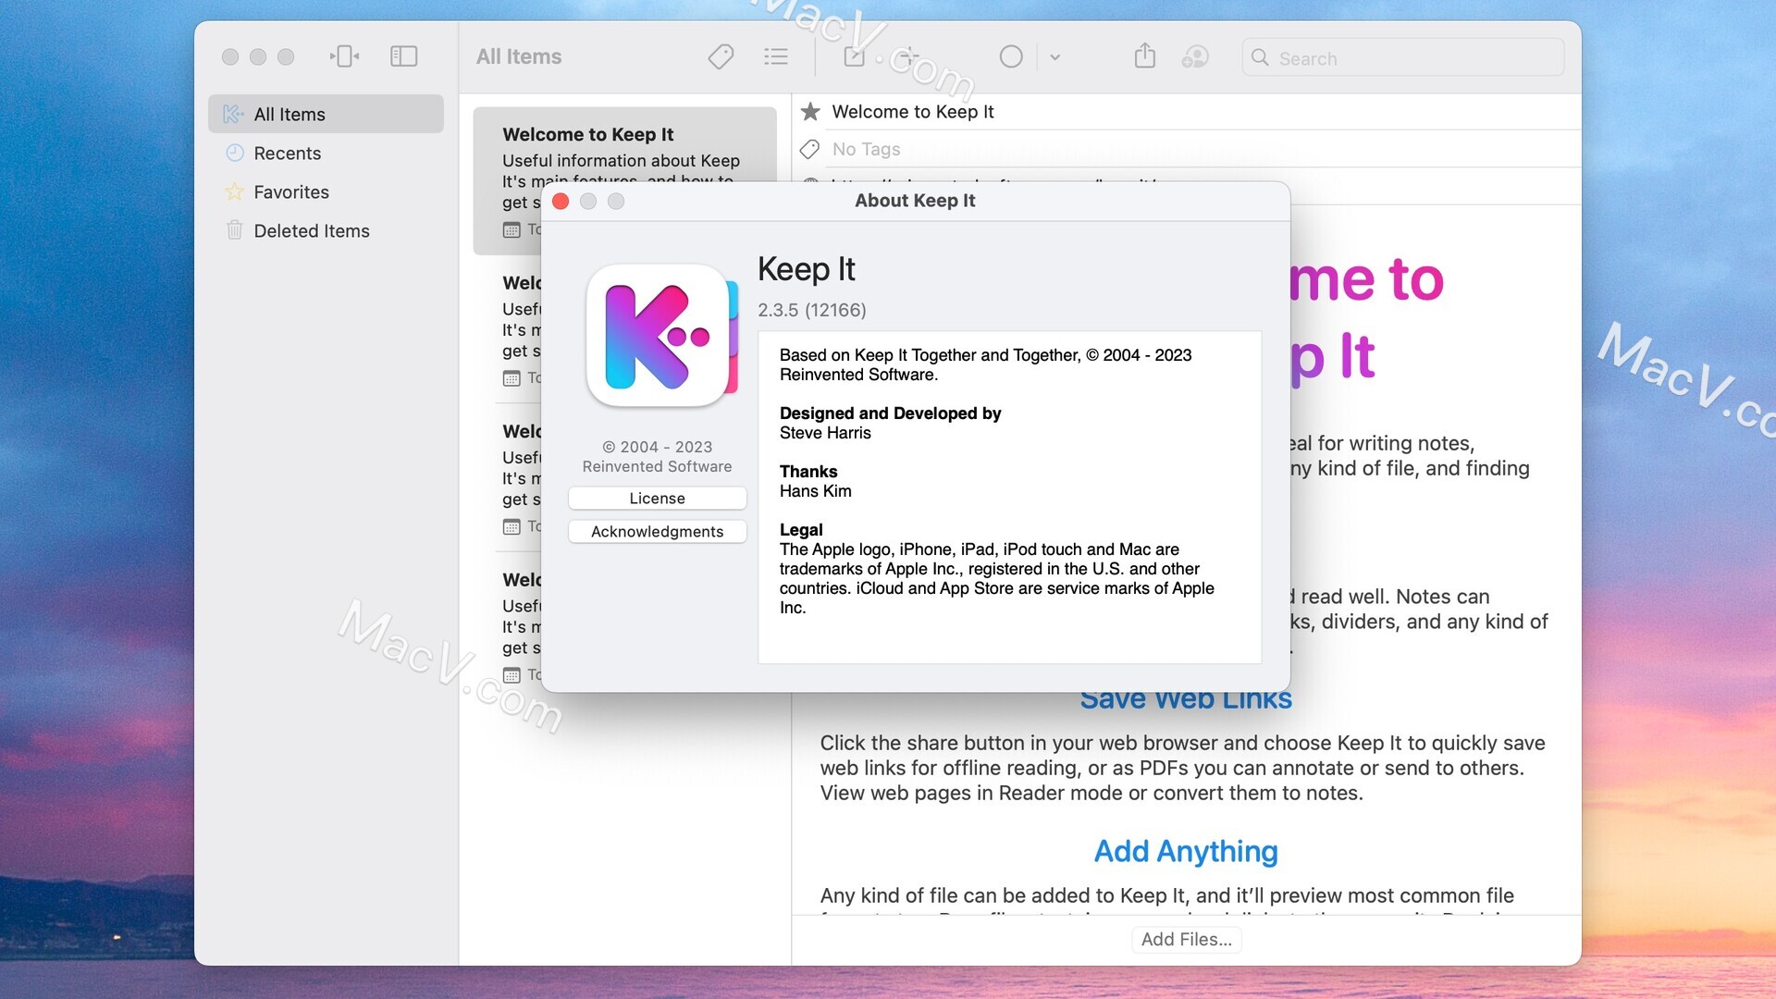Viewport: 1776px width, 999px height.
Task: Click the tag icon next to No Tags
Action: point(808,148)
